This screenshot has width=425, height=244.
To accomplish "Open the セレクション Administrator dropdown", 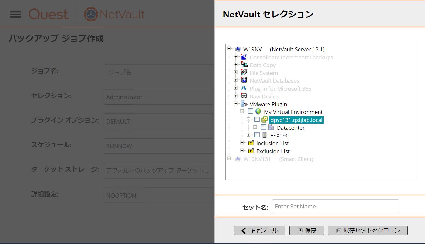I will coord(159,97).
